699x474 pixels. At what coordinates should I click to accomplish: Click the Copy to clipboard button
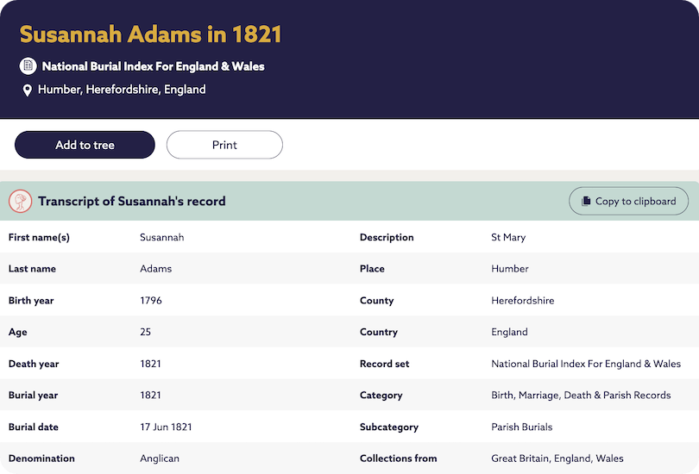coord(628,201)
